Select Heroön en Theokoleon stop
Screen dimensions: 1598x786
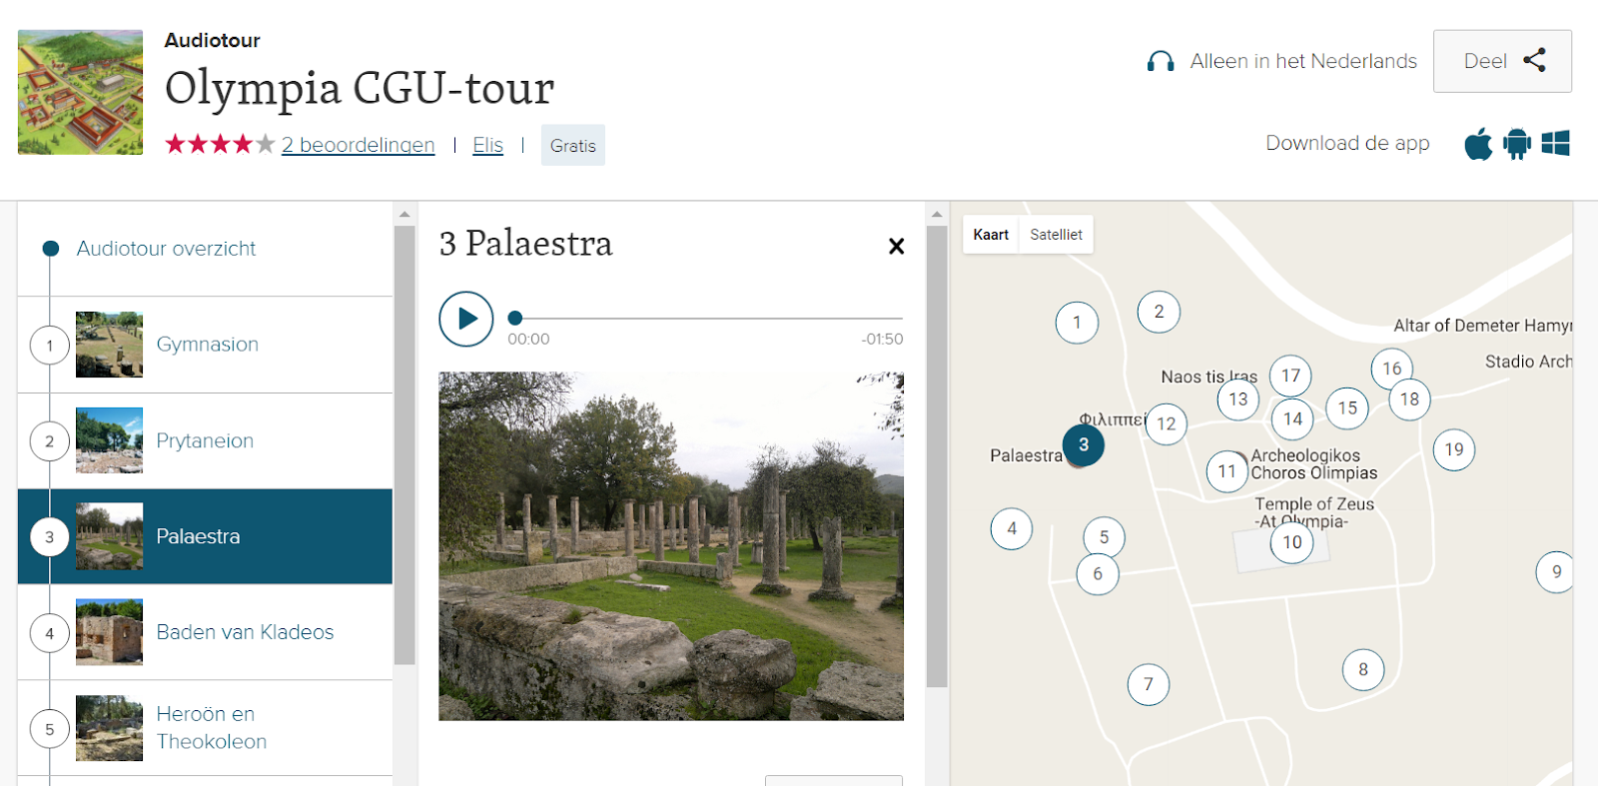click(x=205, y=728)
